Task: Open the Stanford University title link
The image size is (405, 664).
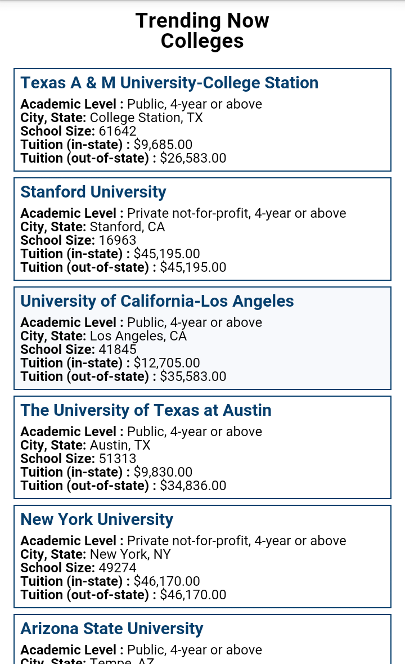Action: (93, 192)
